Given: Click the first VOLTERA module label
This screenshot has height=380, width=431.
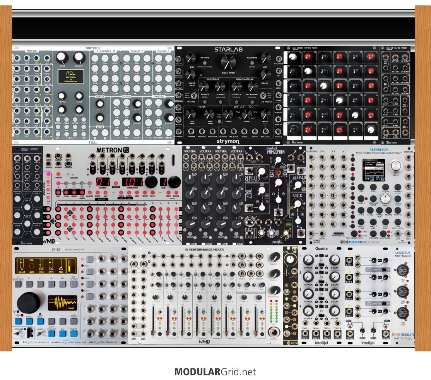Looking at the screenshot, I should point(190,151).
